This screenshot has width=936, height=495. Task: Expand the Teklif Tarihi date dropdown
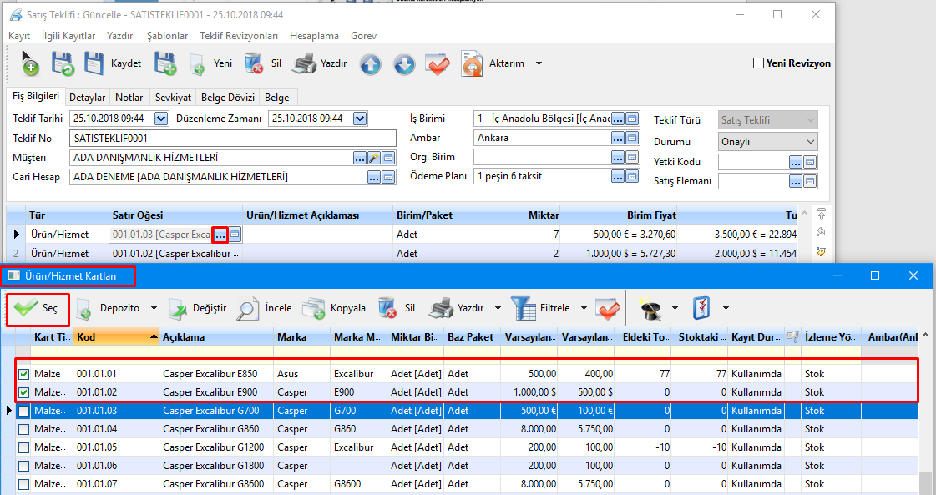pyautogui.click(x=162, y=119)
